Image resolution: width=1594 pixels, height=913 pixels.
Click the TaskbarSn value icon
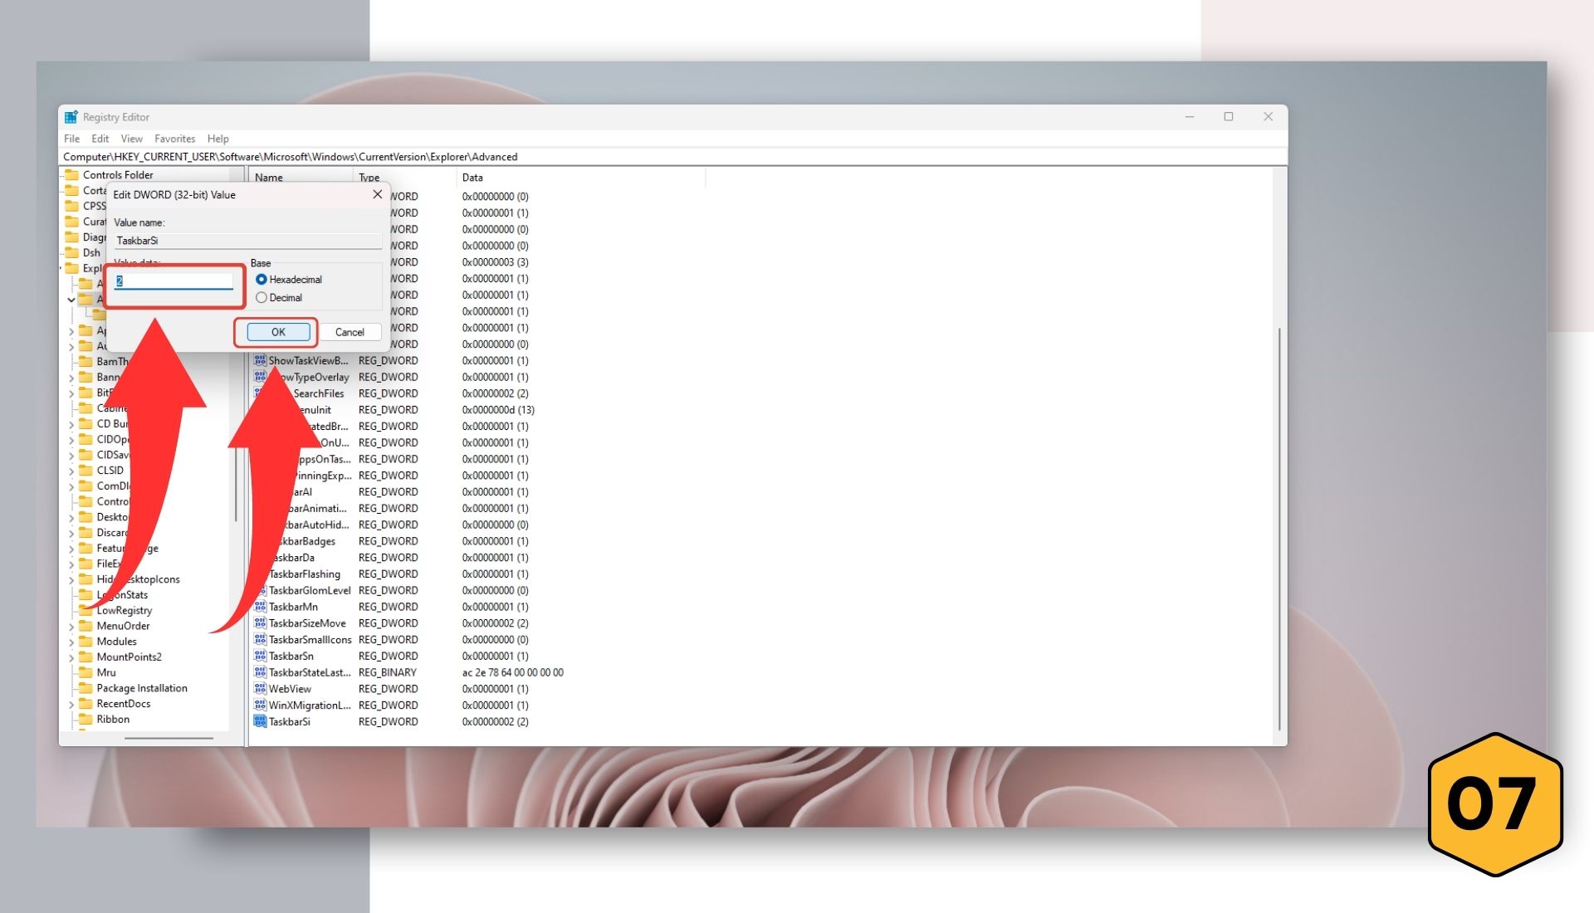pos(260,656)
